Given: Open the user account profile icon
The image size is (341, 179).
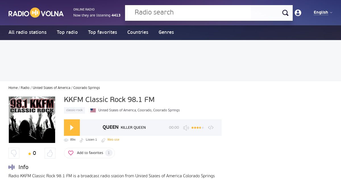Looking at the screenshot, I should click(x=298, y=13).
